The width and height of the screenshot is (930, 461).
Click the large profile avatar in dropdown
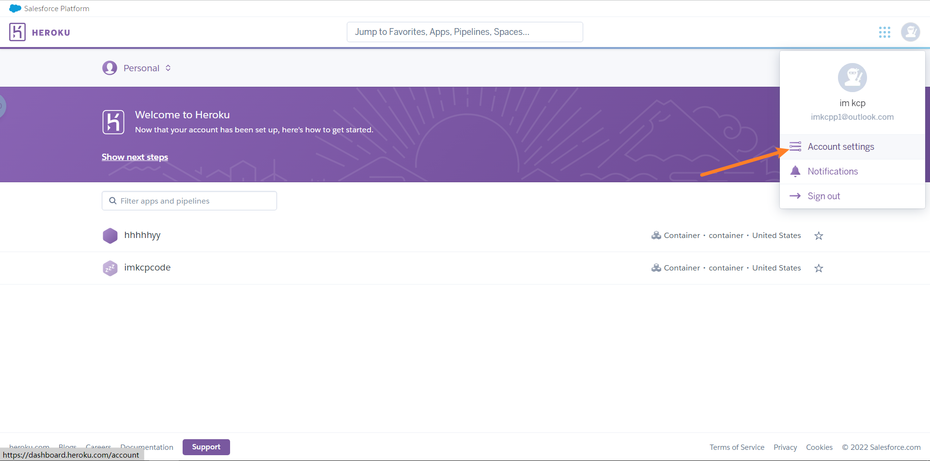click(852, 78)
